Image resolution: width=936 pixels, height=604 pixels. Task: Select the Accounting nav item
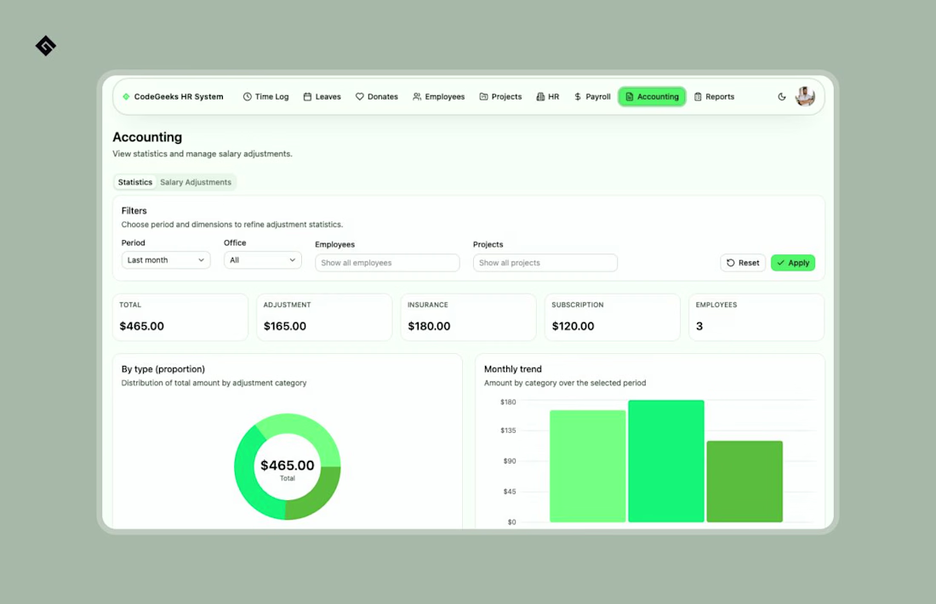[652, 97]
